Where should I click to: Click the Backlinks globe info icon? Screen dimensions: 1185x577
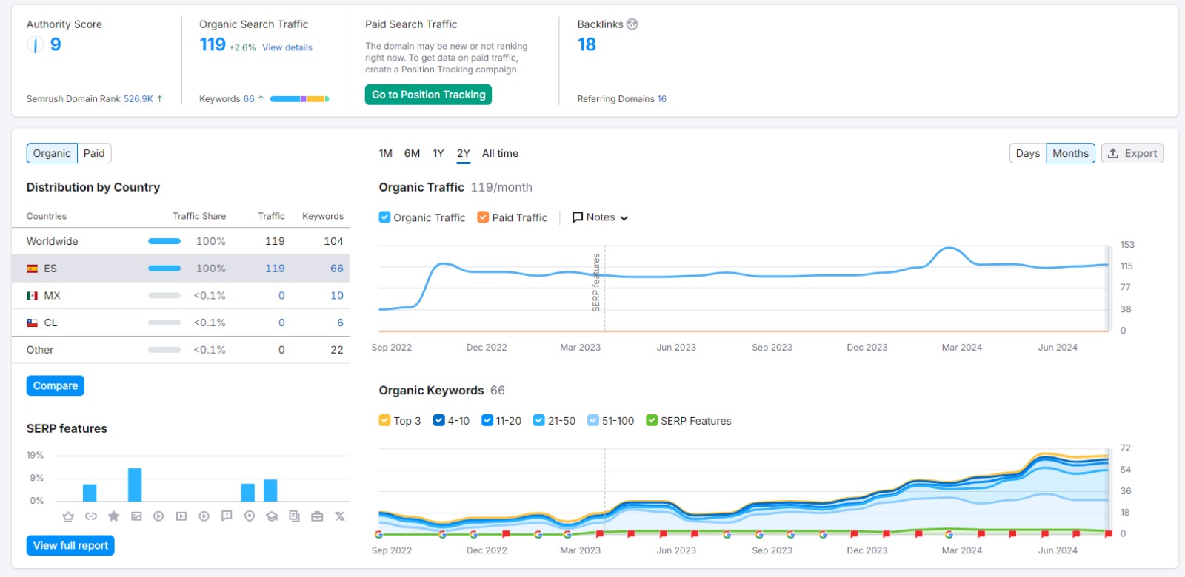[632, 24]
